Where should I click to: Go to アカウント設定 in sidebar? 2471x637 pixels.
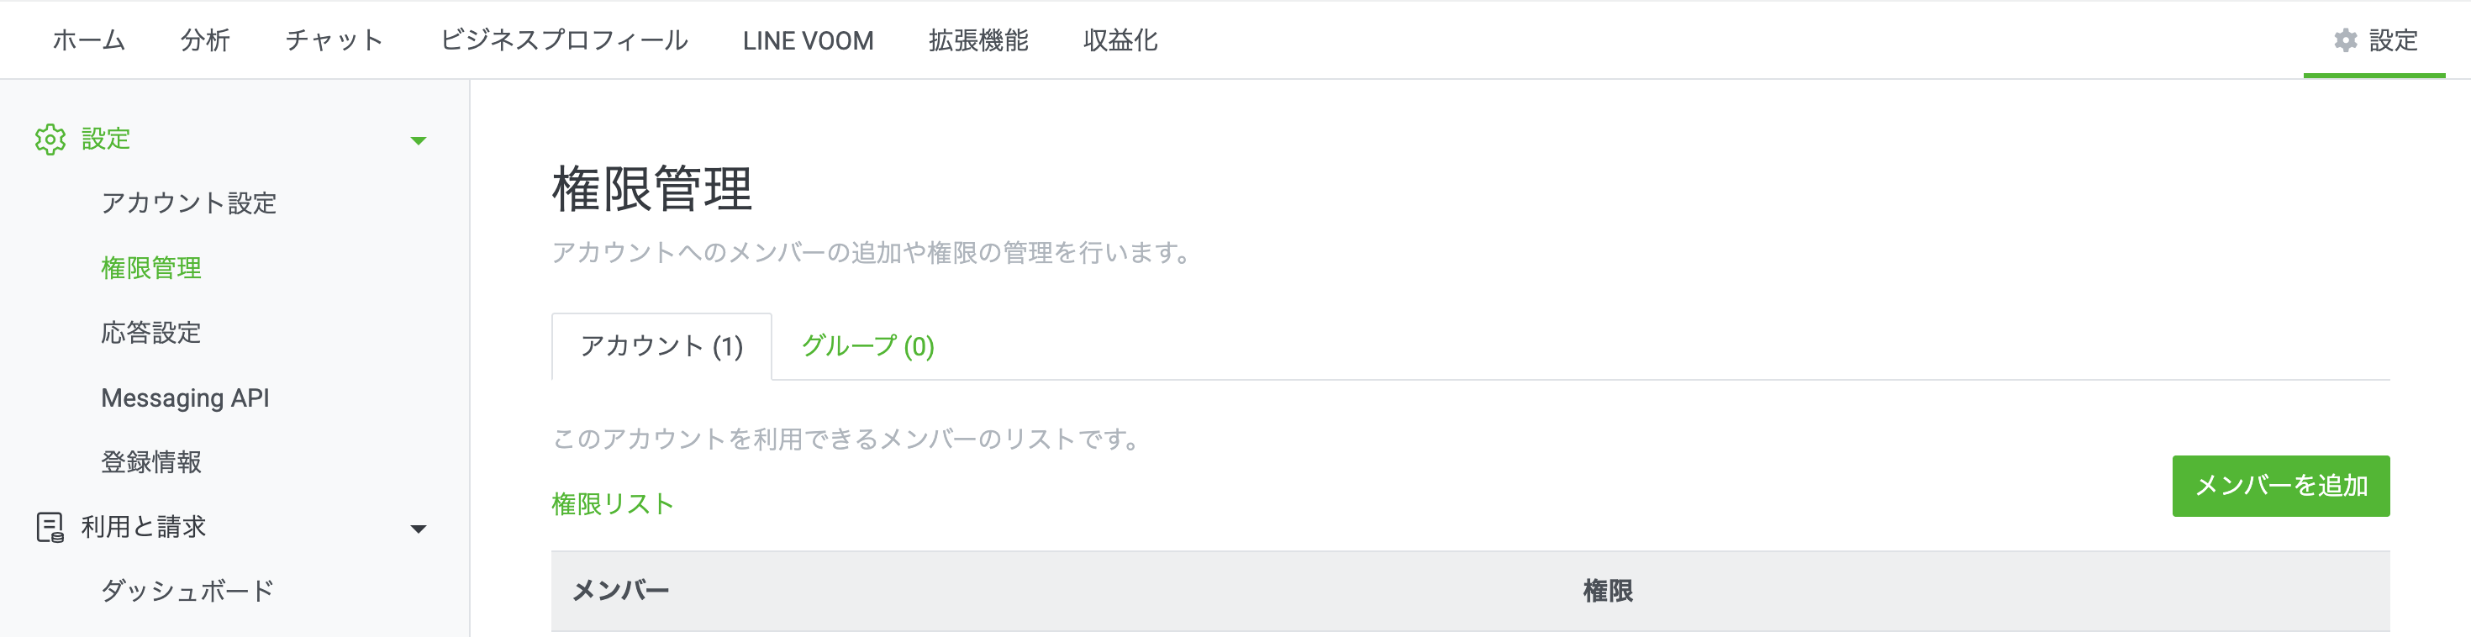click(189, 203)
